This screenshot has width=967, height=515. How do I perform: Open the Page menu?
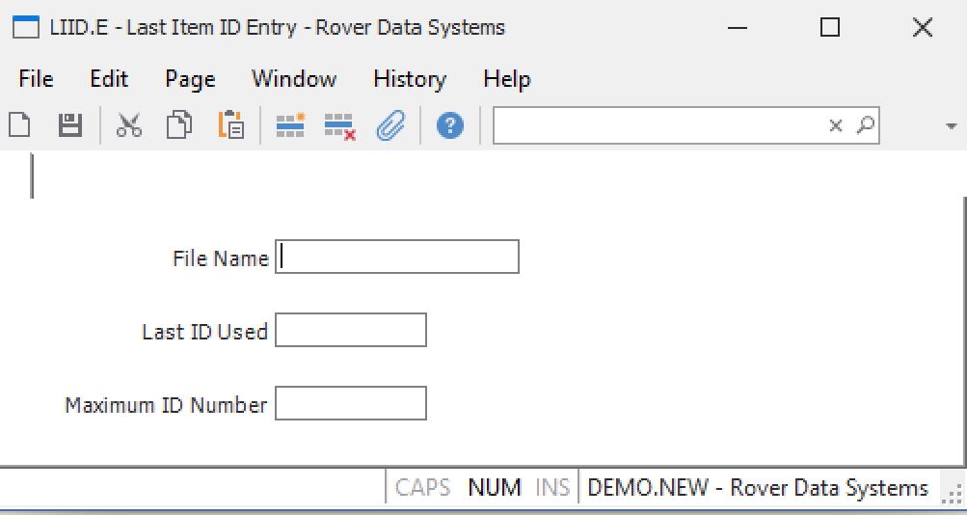190,79
